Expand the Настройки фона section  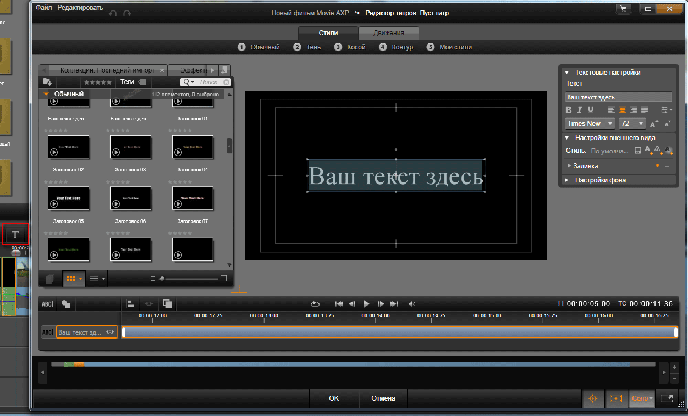[566, 180]
